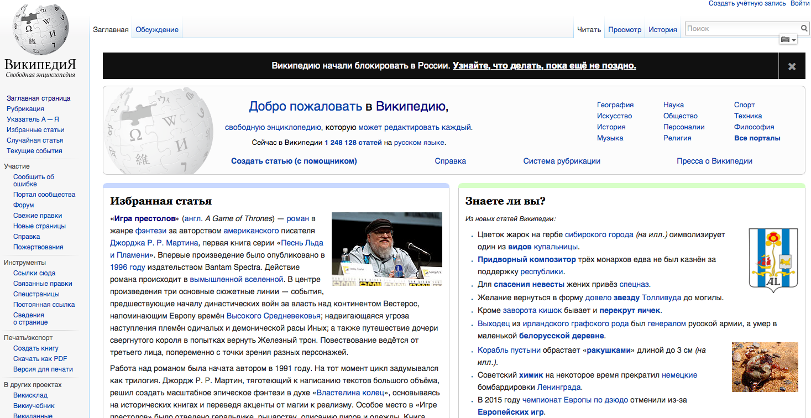This screenshot has width=811, height=418.
Task: Click the Wikipedia globe logo in sidebar
Action: pos(40,30)
